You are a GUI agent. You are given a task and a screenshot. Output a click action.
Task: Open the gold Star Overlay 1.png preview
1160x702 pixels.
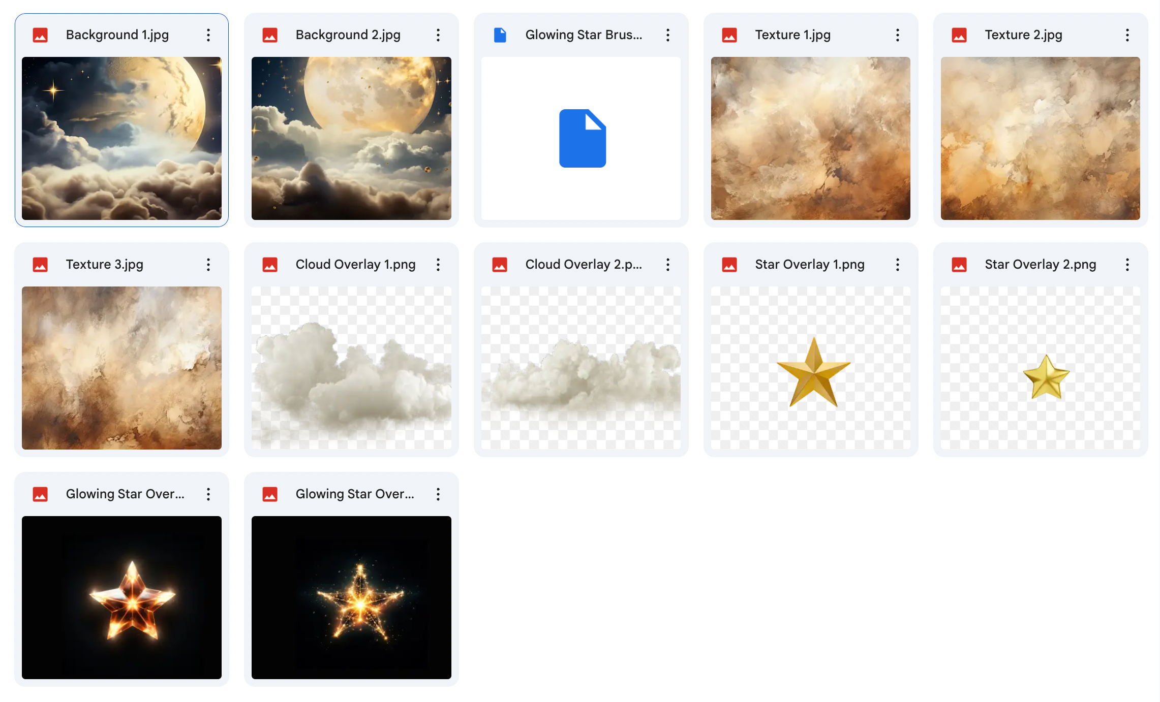pos(811,368)
